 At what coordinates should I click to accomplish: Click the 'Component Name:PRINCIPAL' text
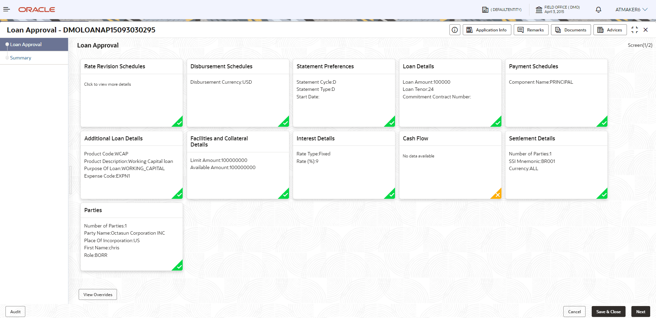pyautogui.click(x=541, y=82)
